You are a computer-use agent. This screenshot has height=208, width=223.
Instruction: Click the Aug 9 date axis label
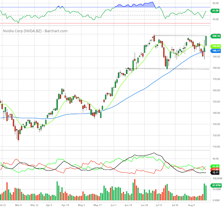[191, 205]
